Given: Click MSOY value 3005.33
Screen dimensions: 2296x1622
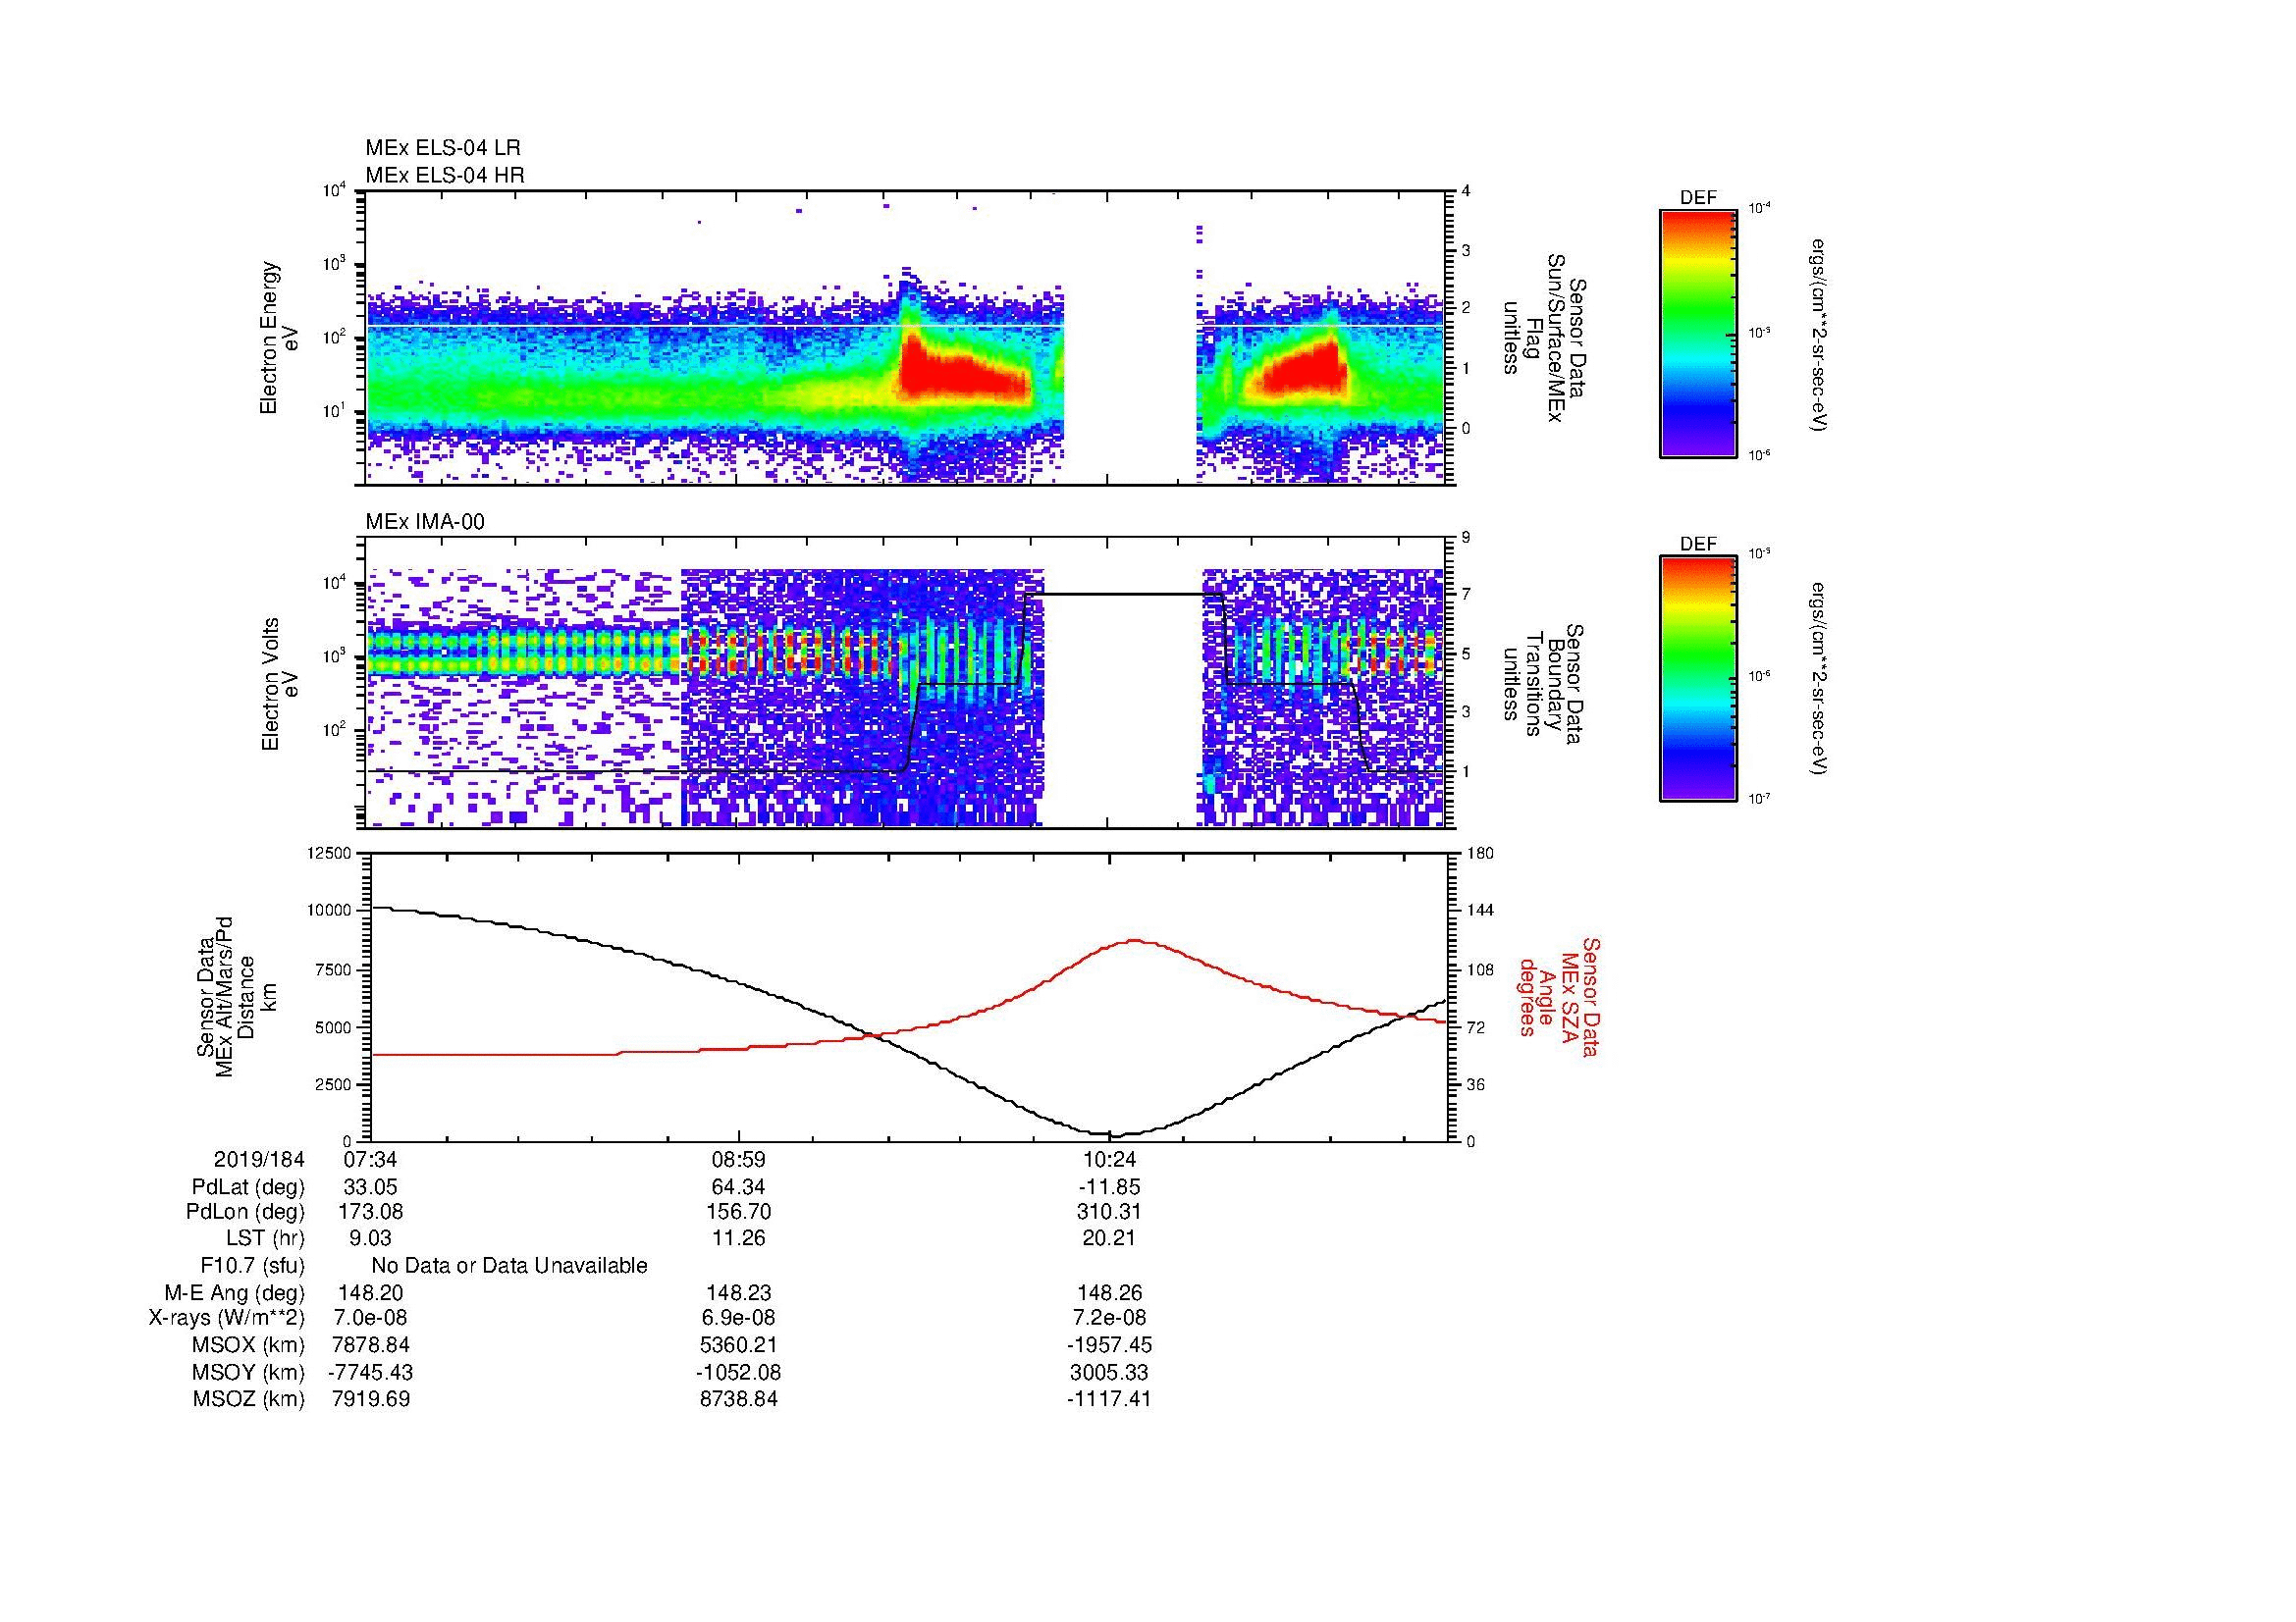Looking at the screenshot, I should 1109,1372.
